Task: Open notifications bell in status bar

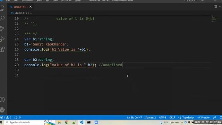Action: [221, 117]
